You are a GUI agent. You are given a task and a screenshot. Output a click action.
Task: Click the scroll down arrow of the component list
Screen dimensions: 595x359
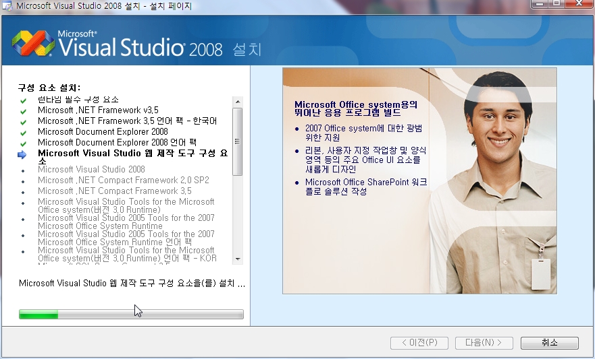point(238,259)
